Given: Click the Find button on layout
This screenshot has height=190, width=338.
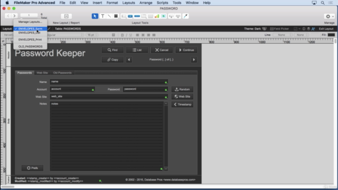Looking at the screenshot, I should [x=112, y=50].
